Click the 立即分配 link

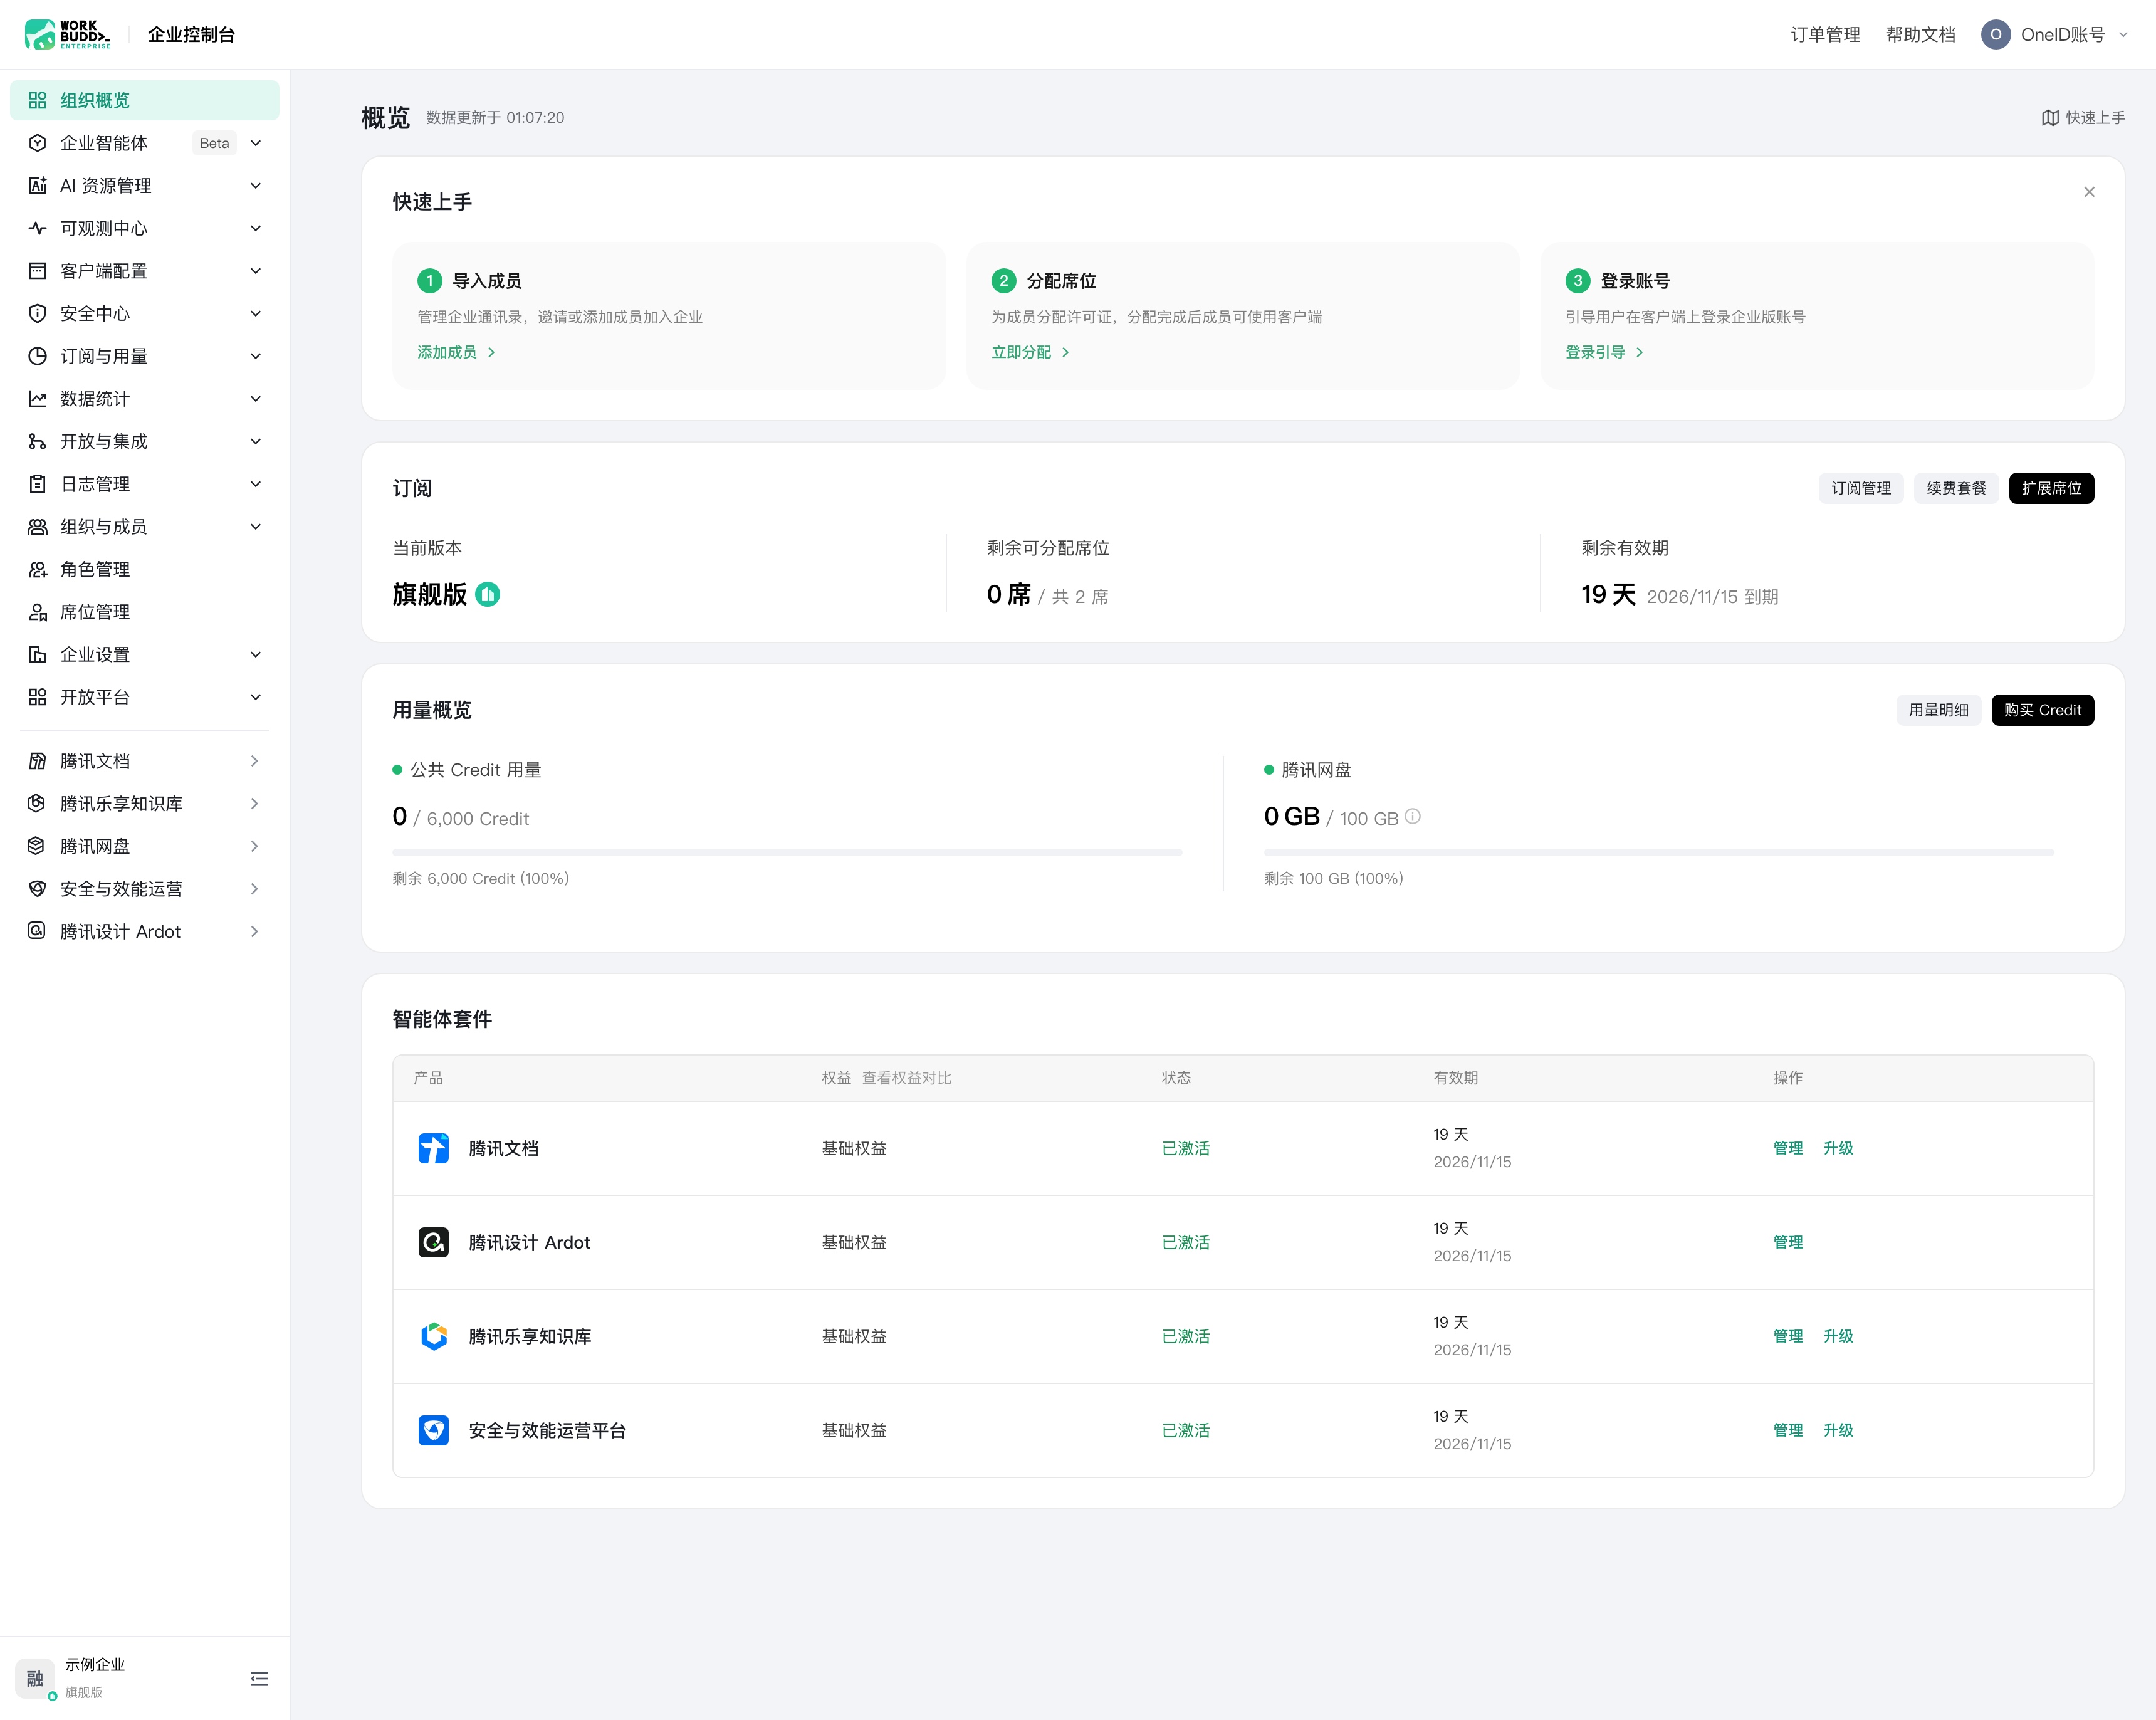pyautogui.click(x=1030, y=352)
